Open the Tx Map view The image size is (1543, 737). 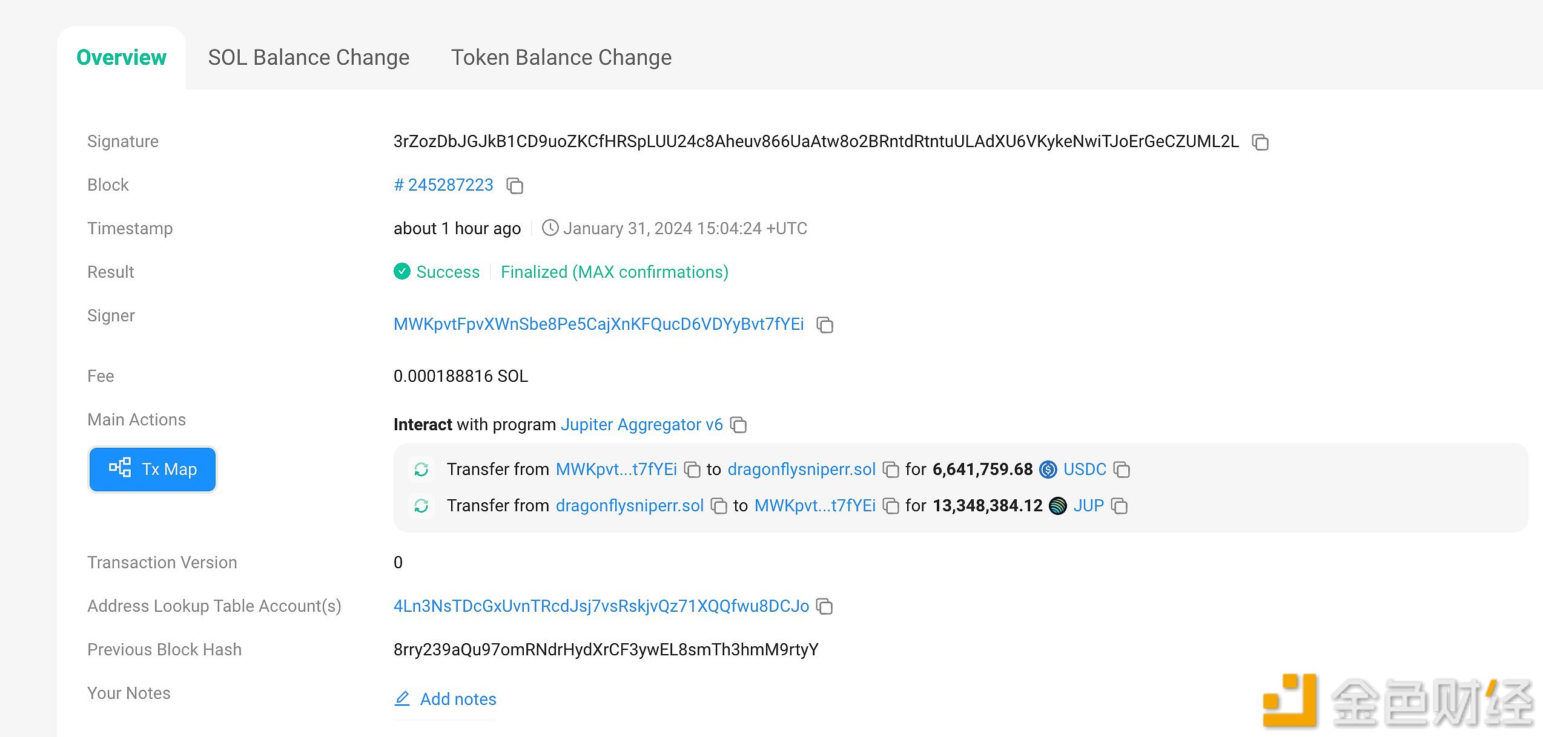153,470
